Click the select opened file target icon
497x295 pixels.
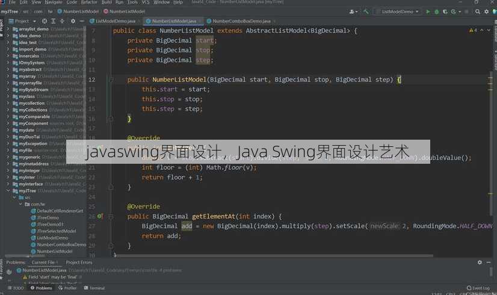[x=45, y=21]
